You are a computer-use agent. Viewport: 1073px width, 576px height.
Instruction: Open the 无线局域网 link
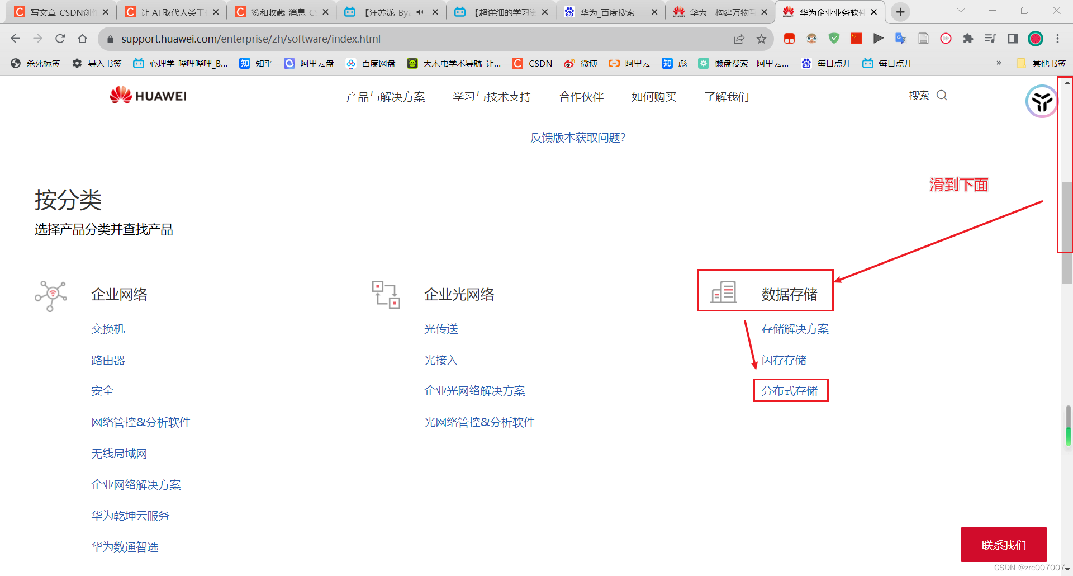click(119, 454)
